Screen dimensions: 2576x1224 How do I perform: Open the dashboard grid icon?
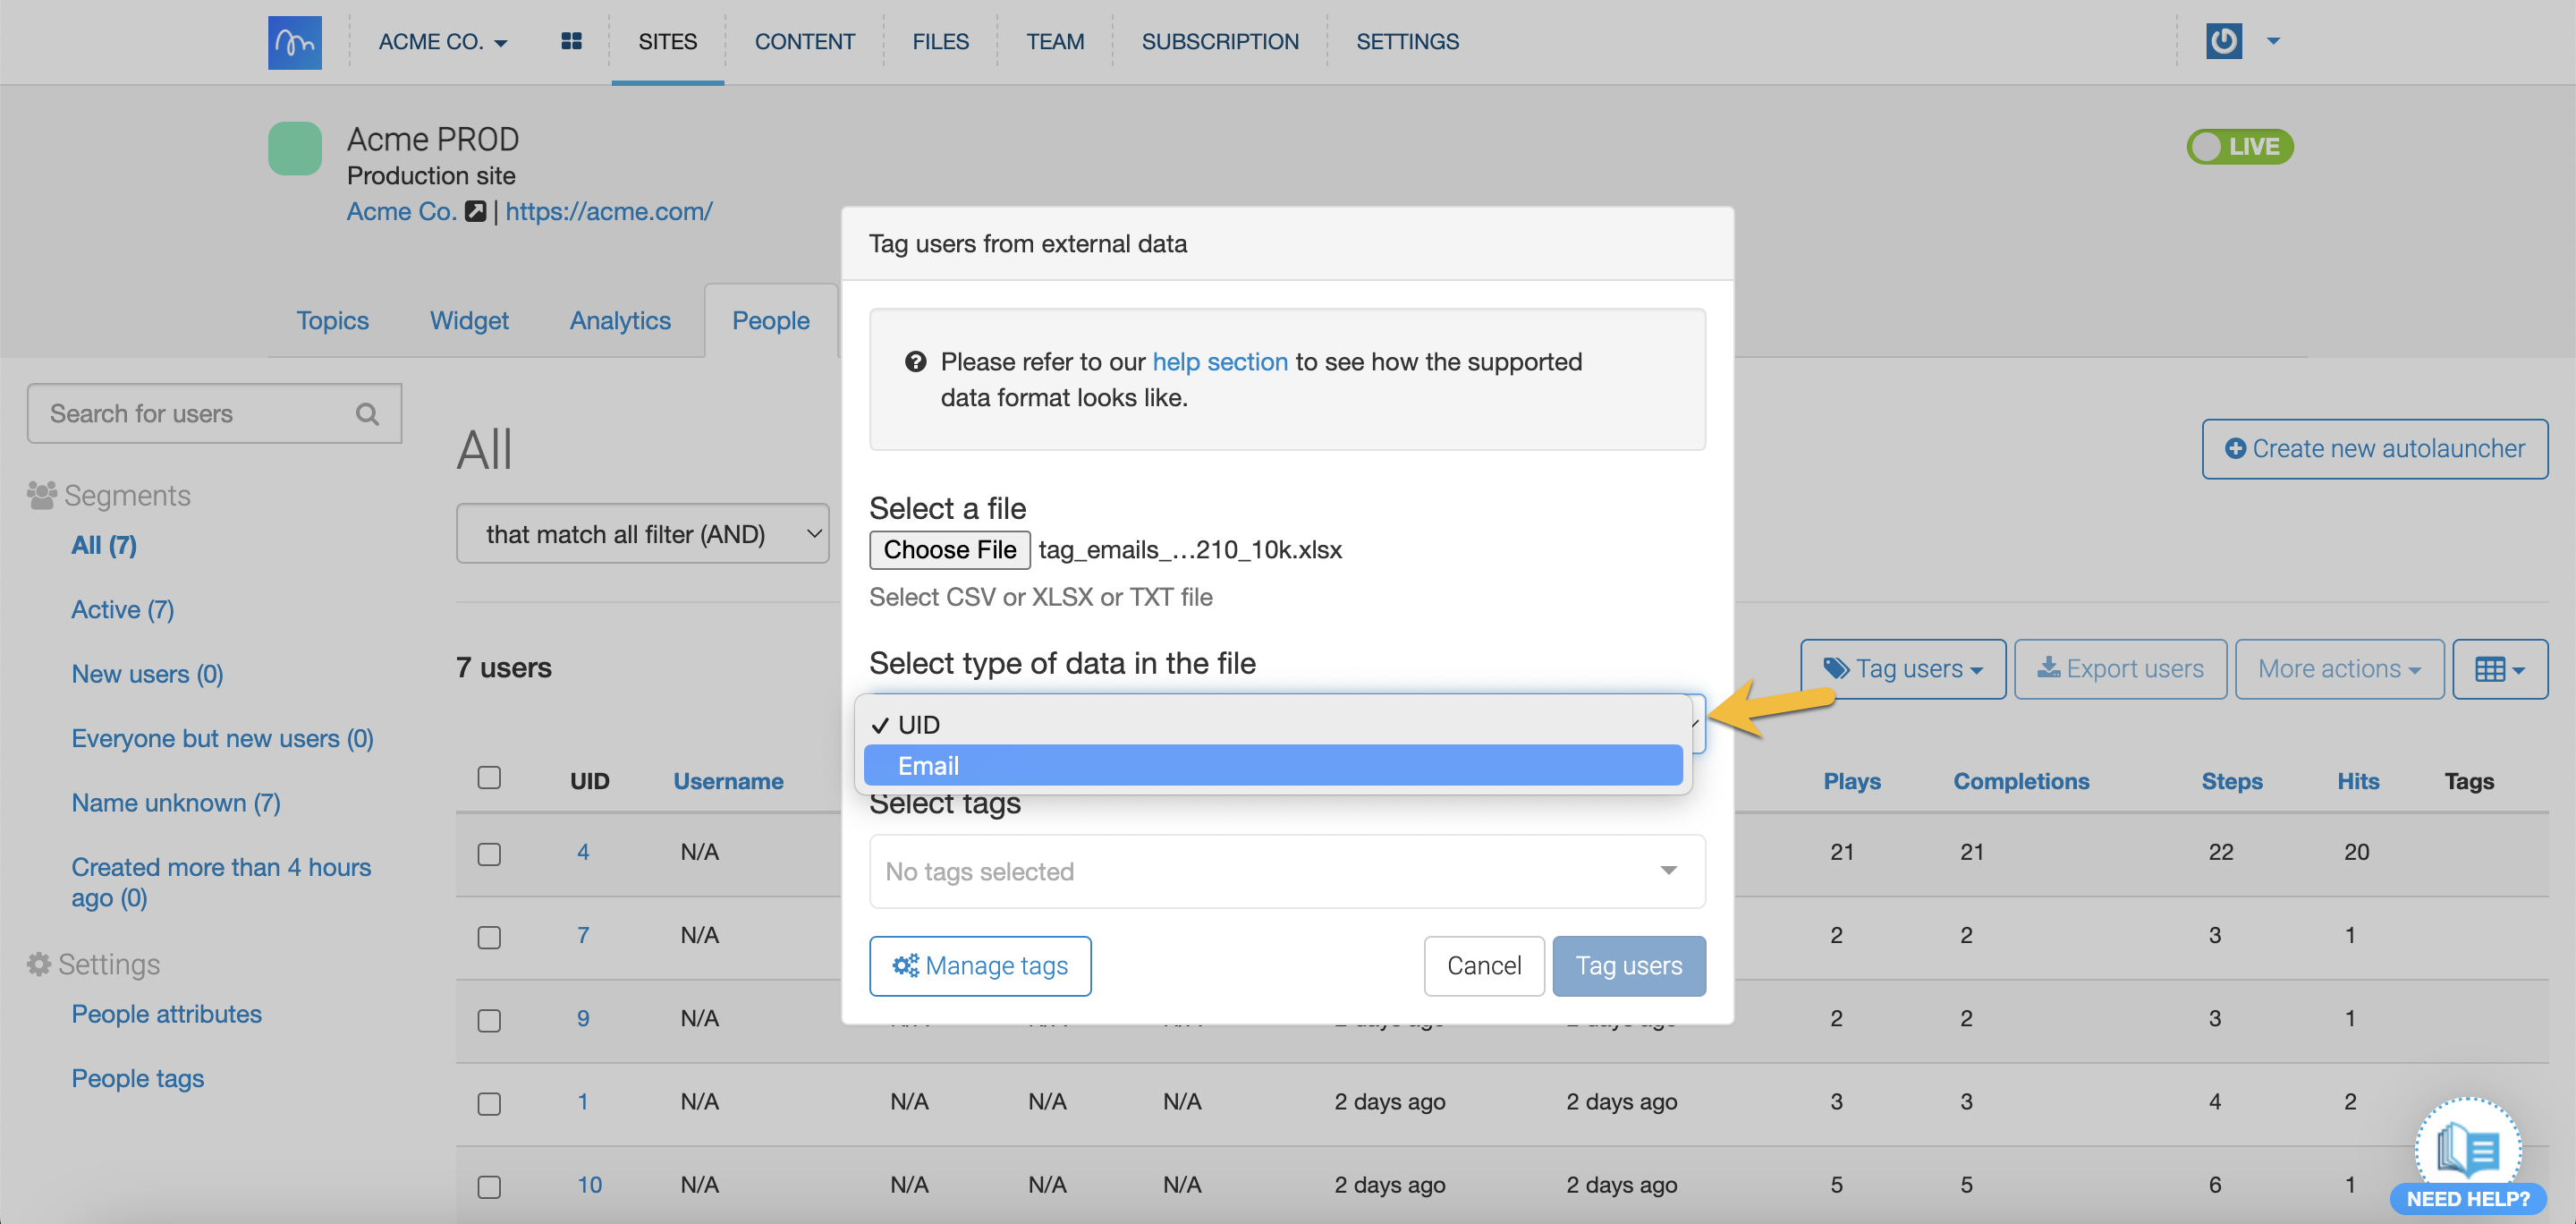pyautogui.click(x=571, y=42)
